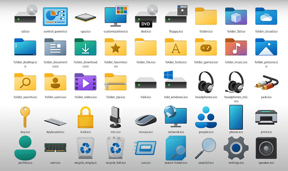288x171 pixels.
Task: Open the folder_cloud.ico icon
Action: pyautogui.click(x=266, y=16)
